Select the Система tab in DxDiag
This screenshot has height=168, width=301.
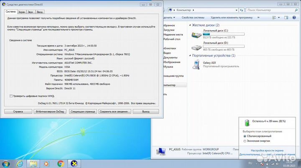11,12
